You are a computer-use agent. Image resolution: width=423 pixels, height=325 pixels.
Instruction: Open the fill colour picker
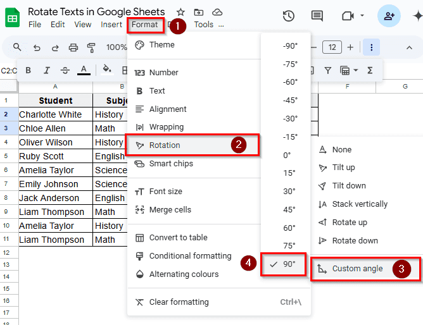(107, 70)
